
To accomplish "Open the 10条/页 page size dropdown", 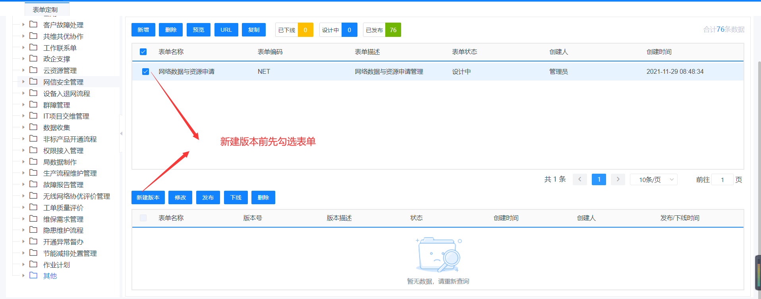I will click(x=654, y=180).
